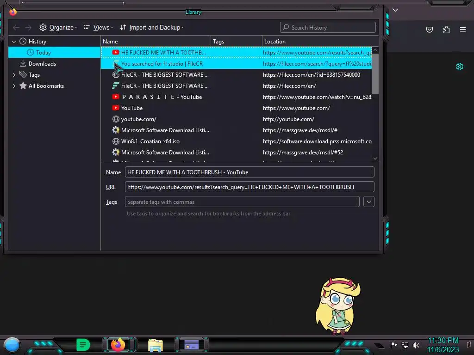The image size is (474, 355).
Task: Click the Downloads arrow icon in sidebar
Action: (23, 63)
